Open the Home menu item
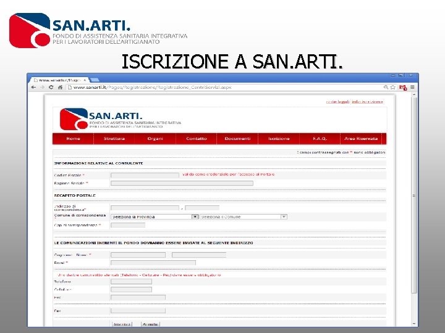The height and width of the screenshot is (333, 445). pos(73,139)
